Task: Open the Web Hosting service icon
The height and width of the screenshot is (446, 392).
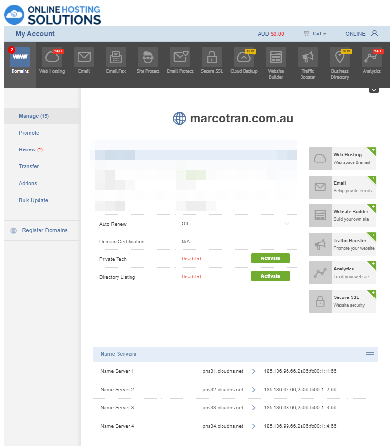Action: pos(52,58)
